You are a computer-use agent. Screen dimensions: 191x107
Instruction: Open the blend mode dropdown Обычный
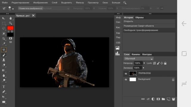(x=138, y=59)
